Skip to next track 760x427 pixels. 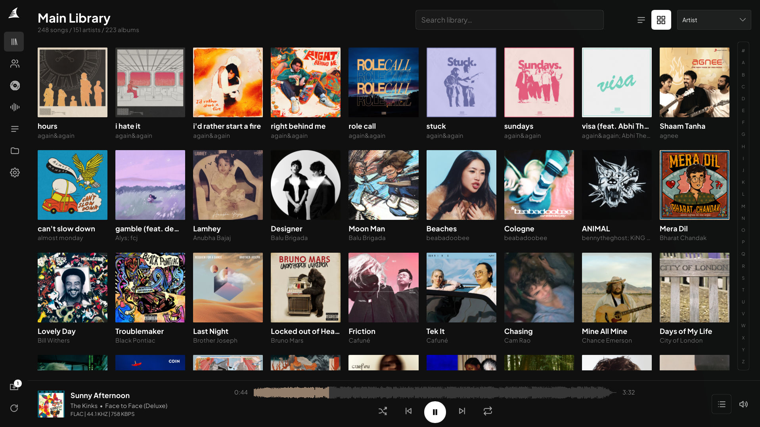462,411
